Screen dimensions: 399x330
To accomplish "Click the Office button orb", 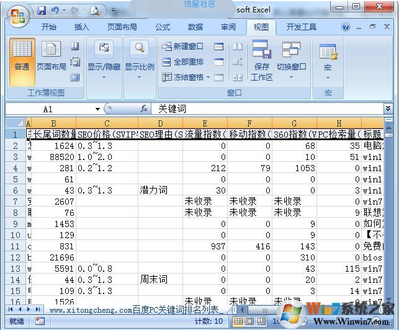I will [x=18, y=16].
